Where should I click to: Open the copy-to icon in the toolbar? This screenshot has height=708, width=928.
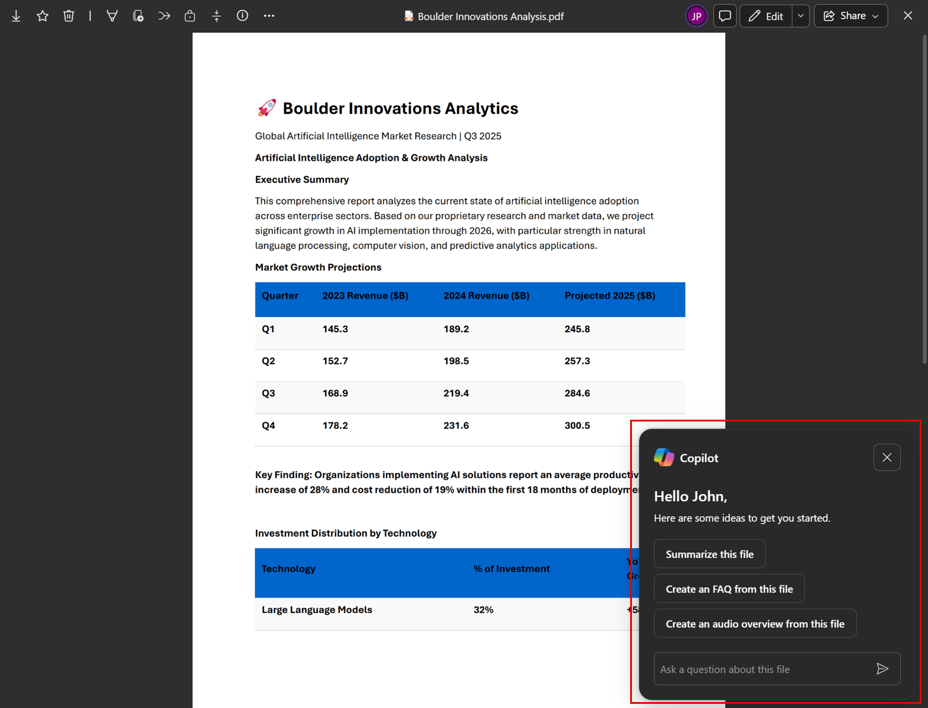pos(138,15)
